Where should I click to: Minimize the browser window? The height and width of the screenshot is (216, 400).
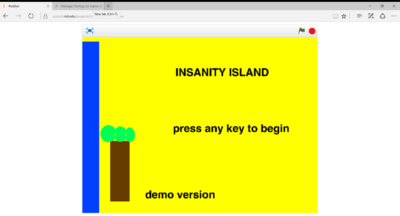pyautogui.click(x=370, y=6)
